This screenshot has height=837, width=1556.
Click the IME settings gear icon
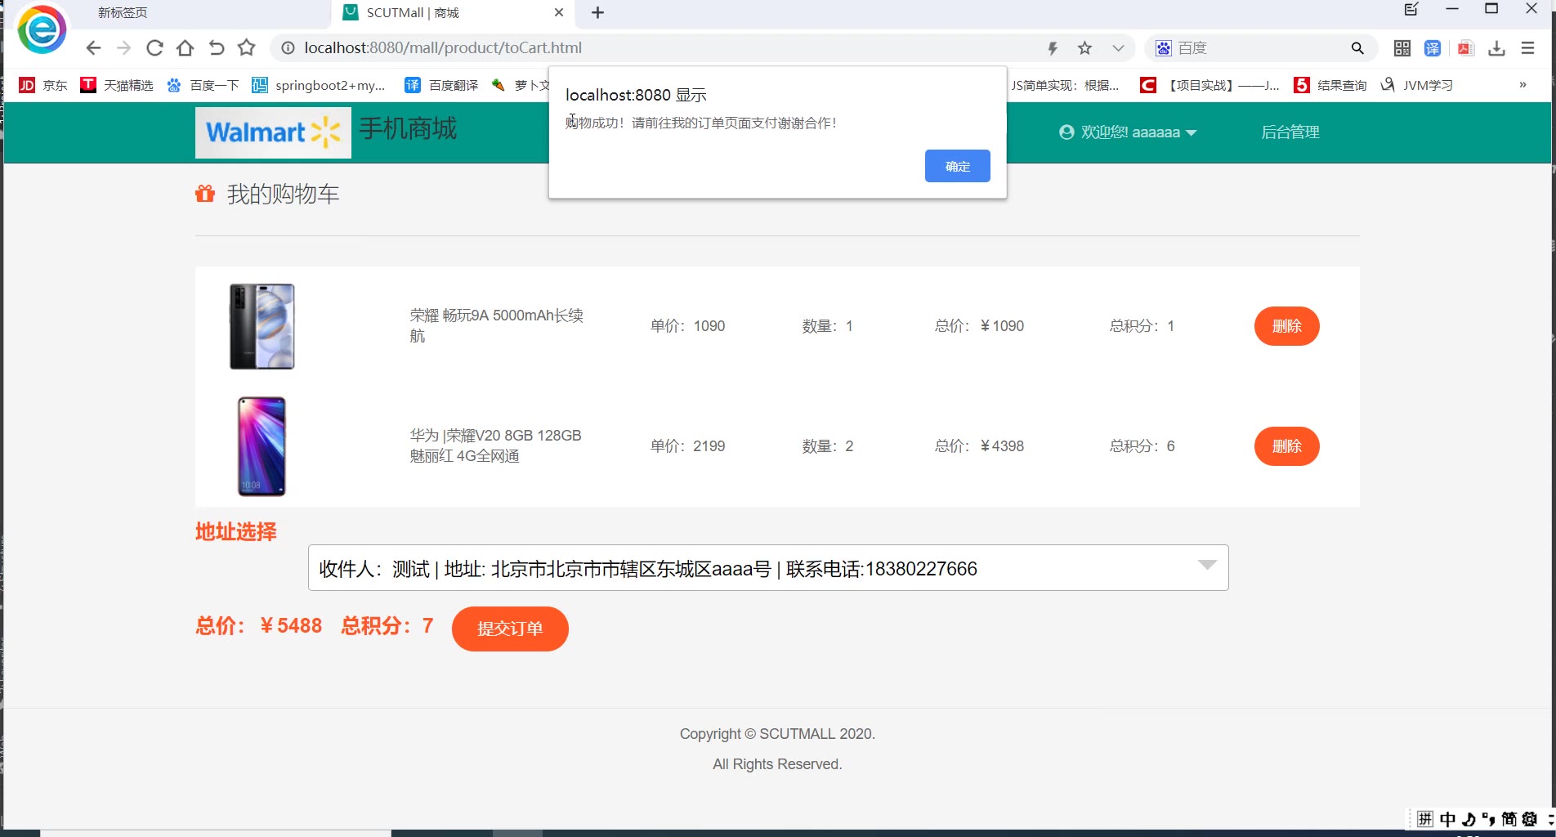tap(1529, 819)
